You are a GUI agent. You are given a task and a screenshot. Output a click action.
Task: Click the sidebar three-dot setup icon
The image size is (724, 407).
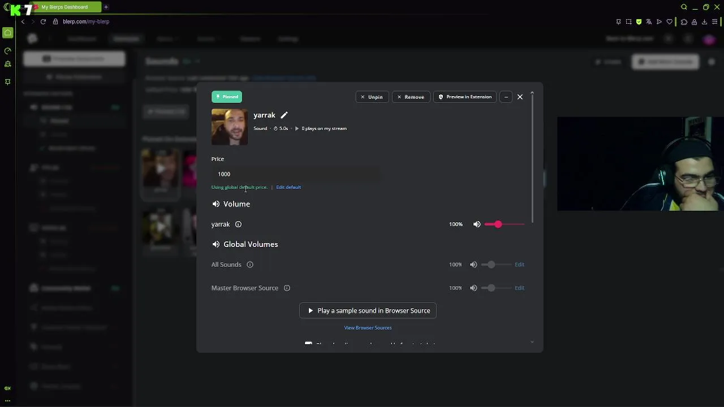tap(8, 400)
